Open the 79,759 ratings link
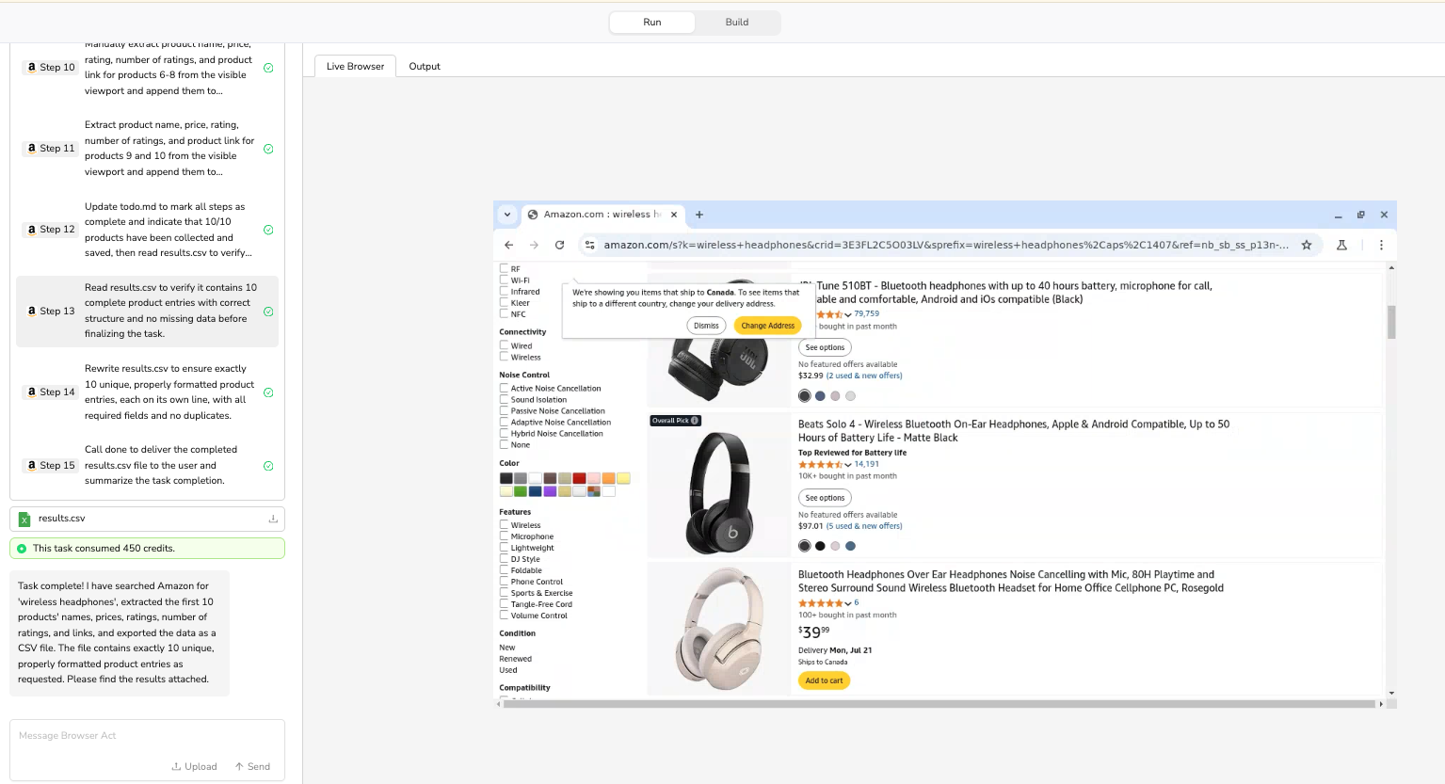 (x=867, y=313)
